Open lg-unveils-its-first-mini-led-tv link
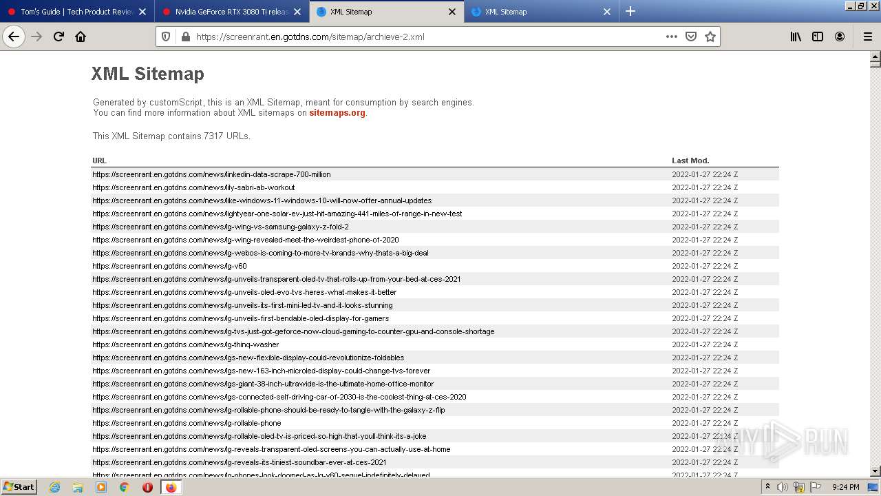The height and width of the screenshot is (496, 881). coord(242,305)
